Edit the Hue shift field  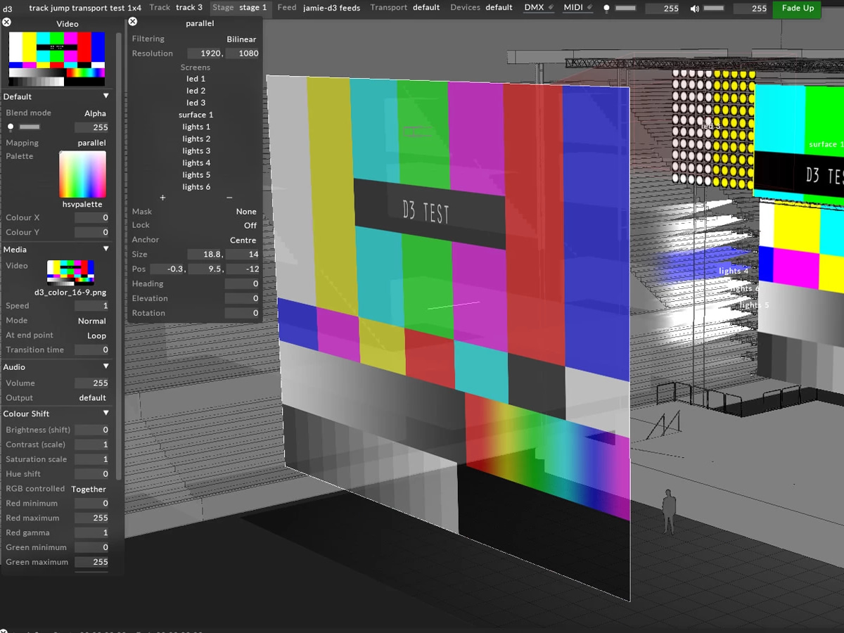coord(92,475)
